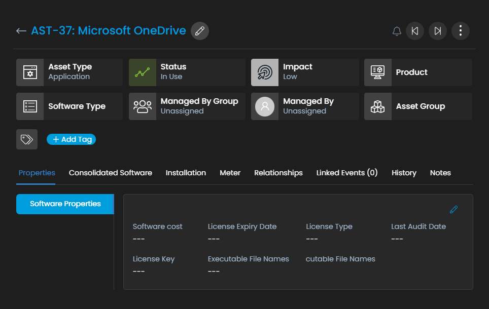Switch to the Properties tab
The height and width of the screenshot is (309, 489).
37,173
